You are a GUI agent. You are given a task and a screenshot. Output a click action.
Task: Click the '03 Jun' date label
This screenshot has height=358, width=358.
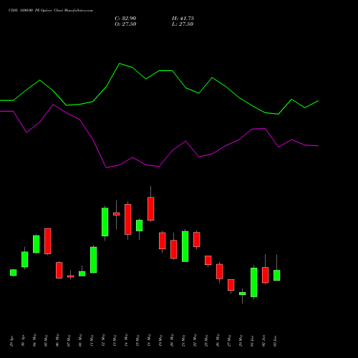click(x=276, y=341)
